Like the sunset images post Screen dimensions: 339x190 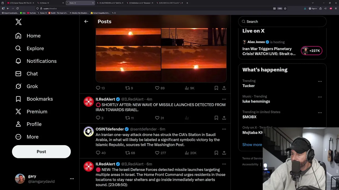[x=159, y=88]
